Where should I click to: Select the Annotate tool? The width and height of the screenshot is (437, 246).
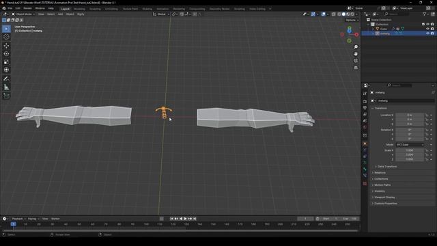point(6,79)
